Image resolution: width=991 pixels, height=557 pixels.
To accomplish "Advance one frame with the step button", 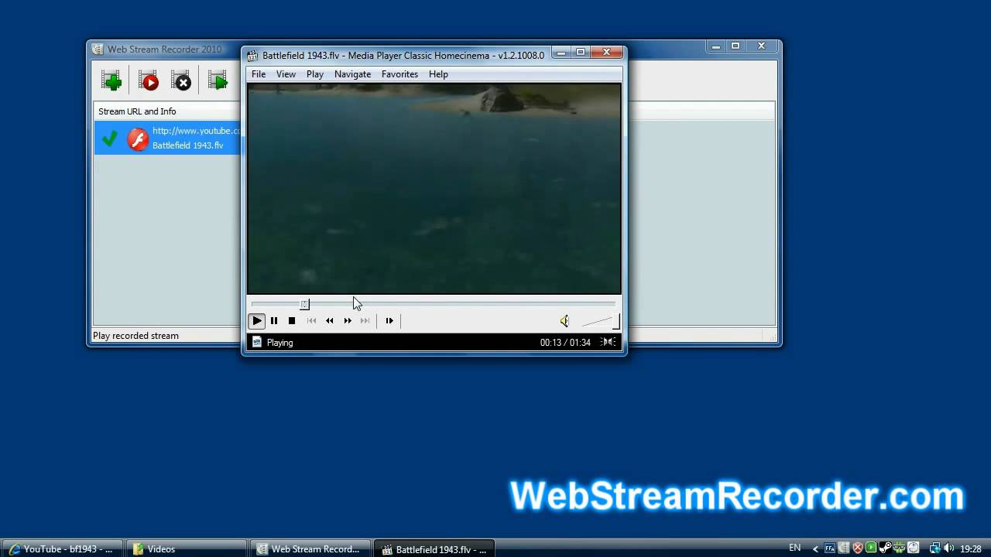I will click(389, 320).
